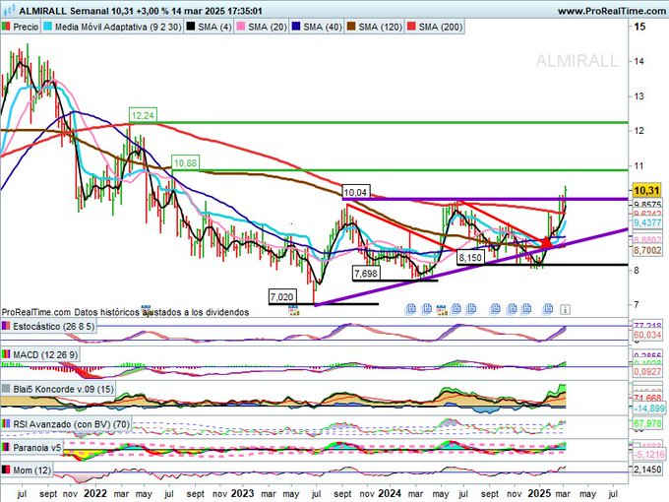
Task: Click the 2022 year label on time axis
Action: tap(95, 493)
